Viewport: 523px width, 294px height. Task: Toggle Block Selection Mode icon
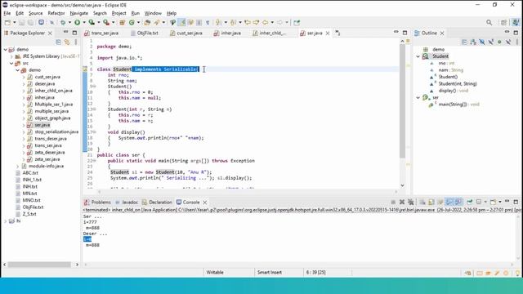[199, 22]
